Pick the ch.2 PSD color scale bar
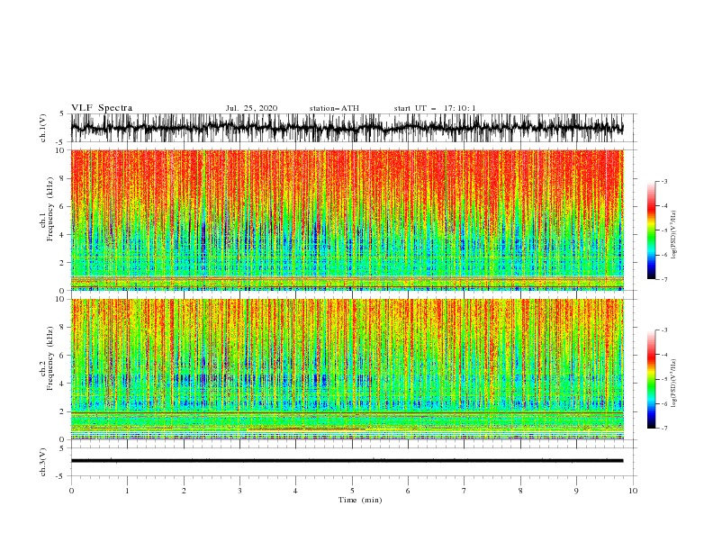This screenshot has height=551, width=713. click(x=651, y=379)
